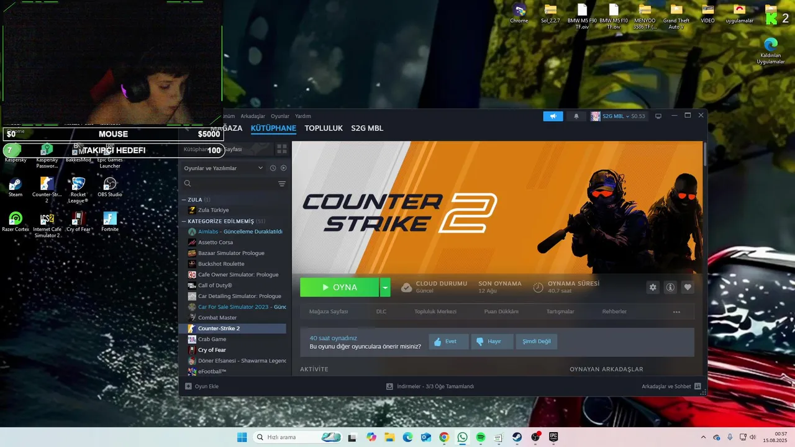
Task: Open Tartışmalar link
Action: [x=560, y=312]
